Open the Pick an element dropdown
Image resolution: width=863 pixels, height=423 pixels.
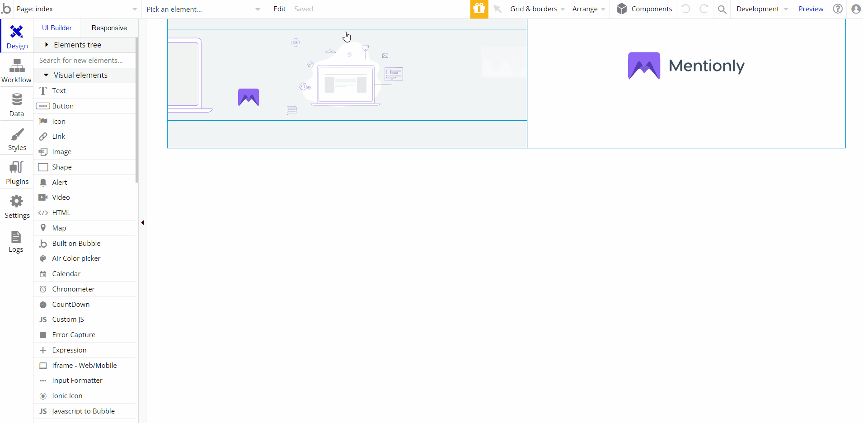pos(203,9)
